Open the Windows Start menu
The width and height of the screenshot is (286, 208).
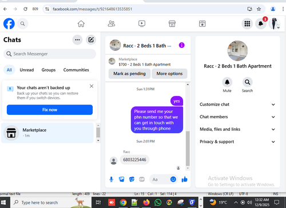point(3,202)
